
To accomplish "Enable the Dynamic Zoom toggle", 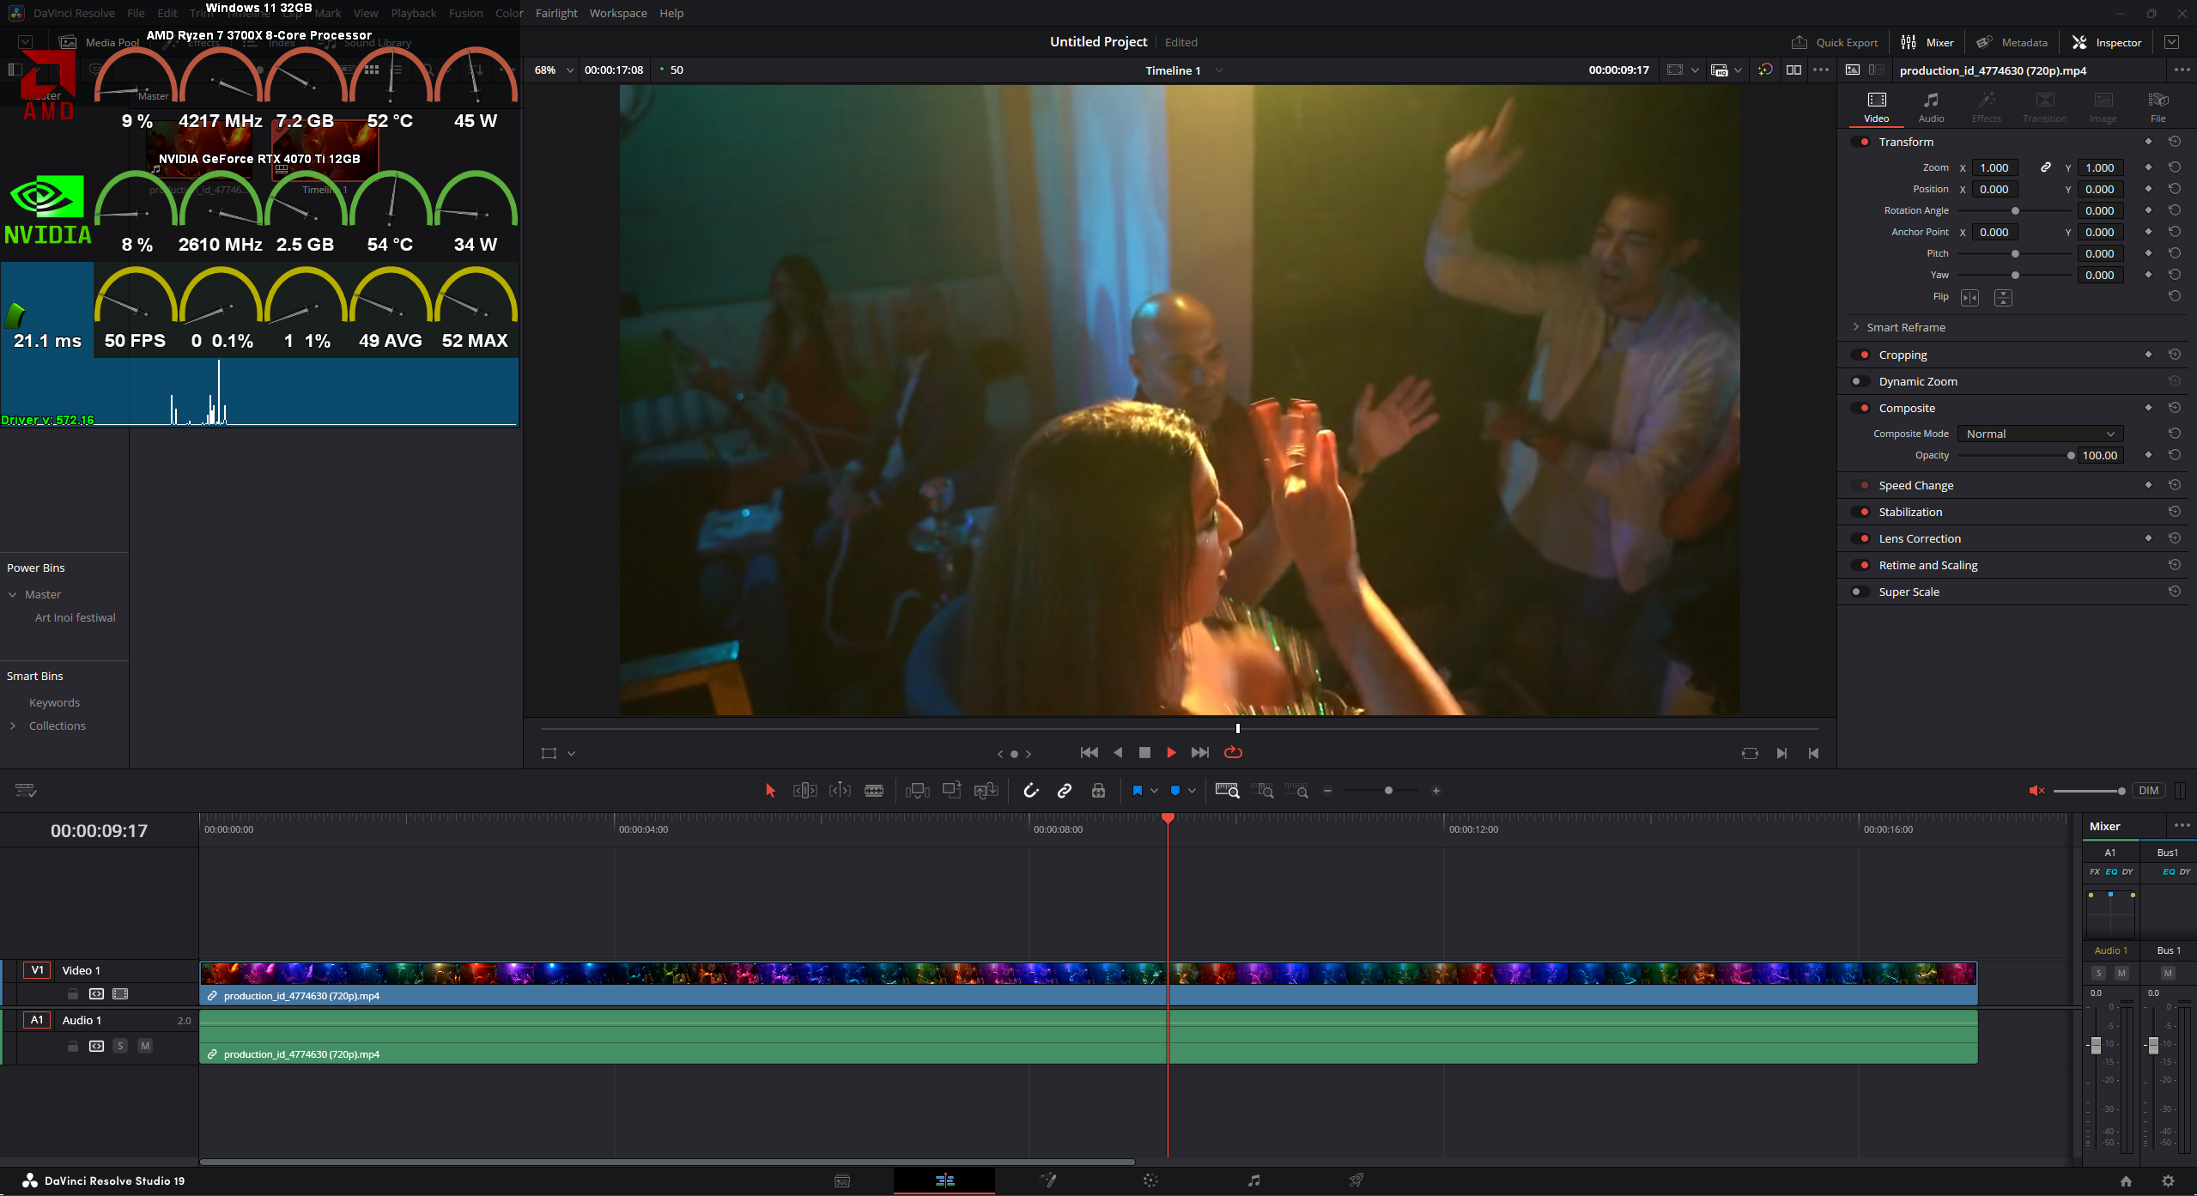I will click(x=1860, y=381).
